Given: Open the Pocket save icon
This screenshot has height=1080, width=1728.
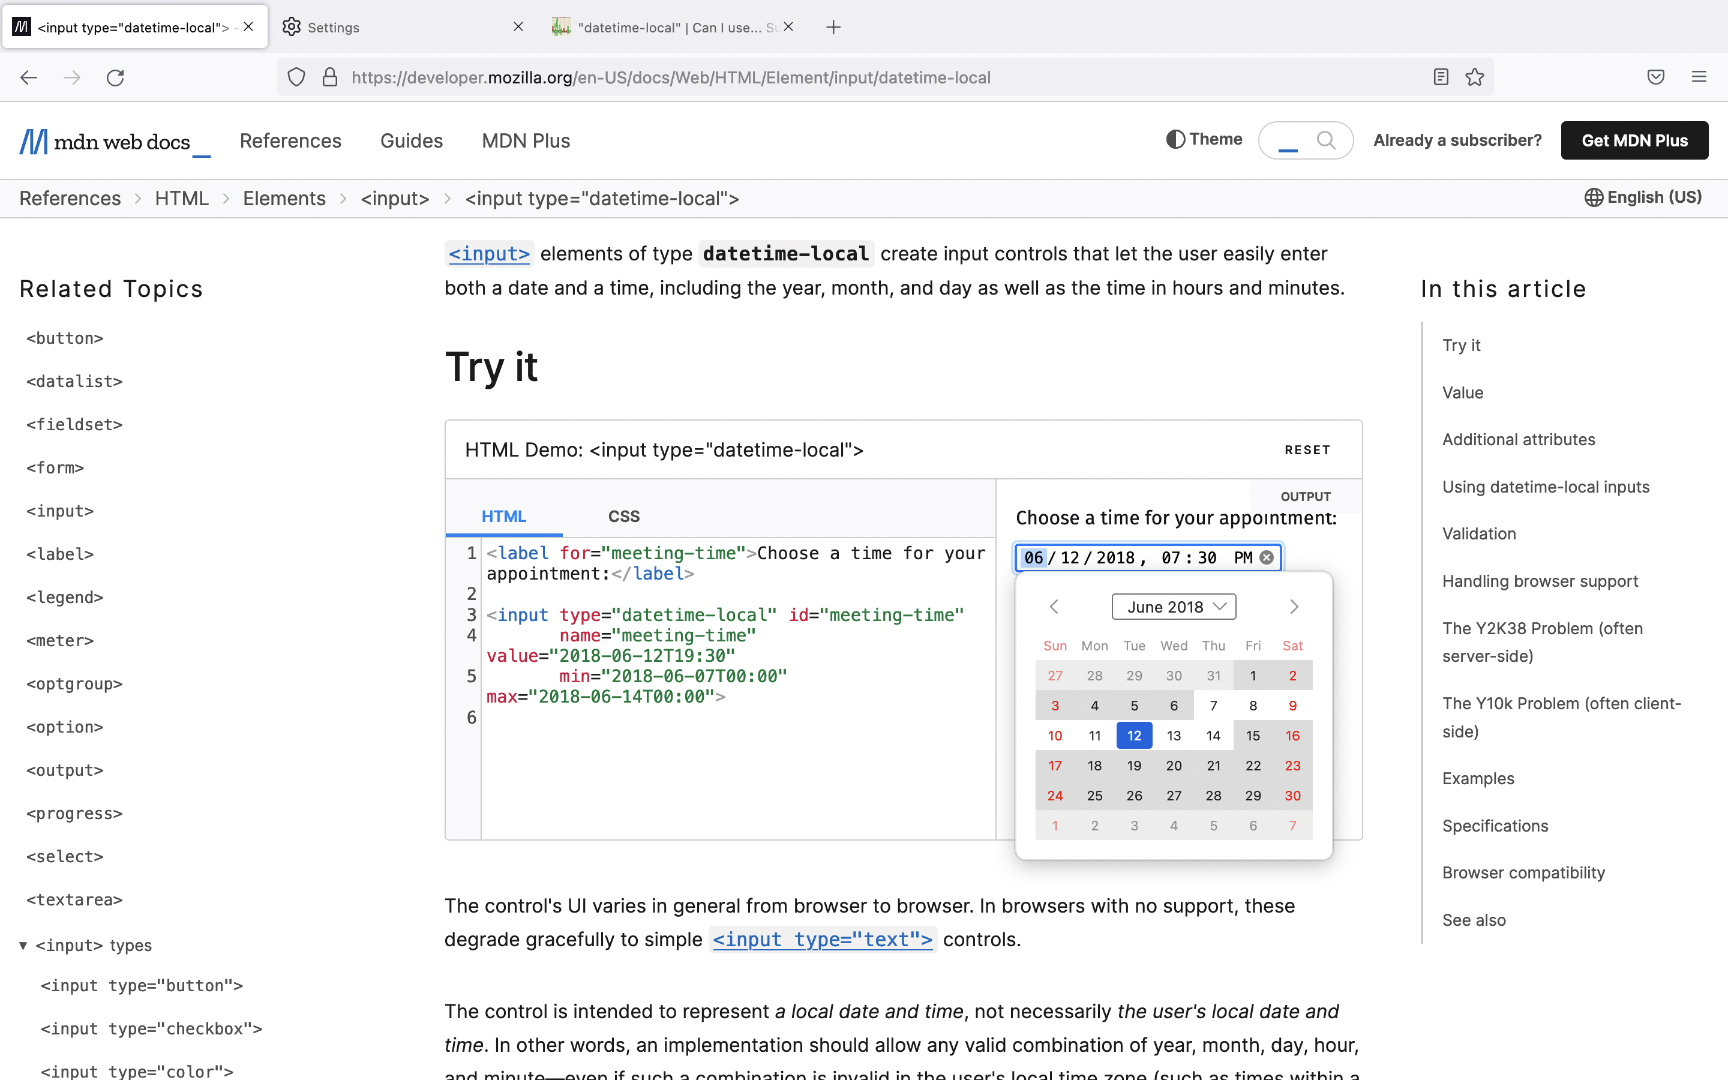Looking at the screenshot, I should [x=1655, y=77].
